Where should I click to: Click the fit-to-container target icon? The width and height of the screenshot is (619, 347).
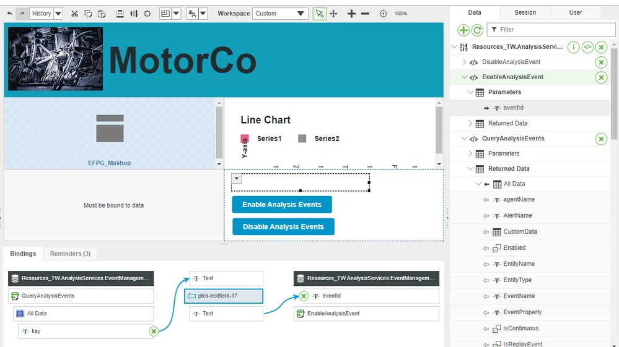pos(147,14)
